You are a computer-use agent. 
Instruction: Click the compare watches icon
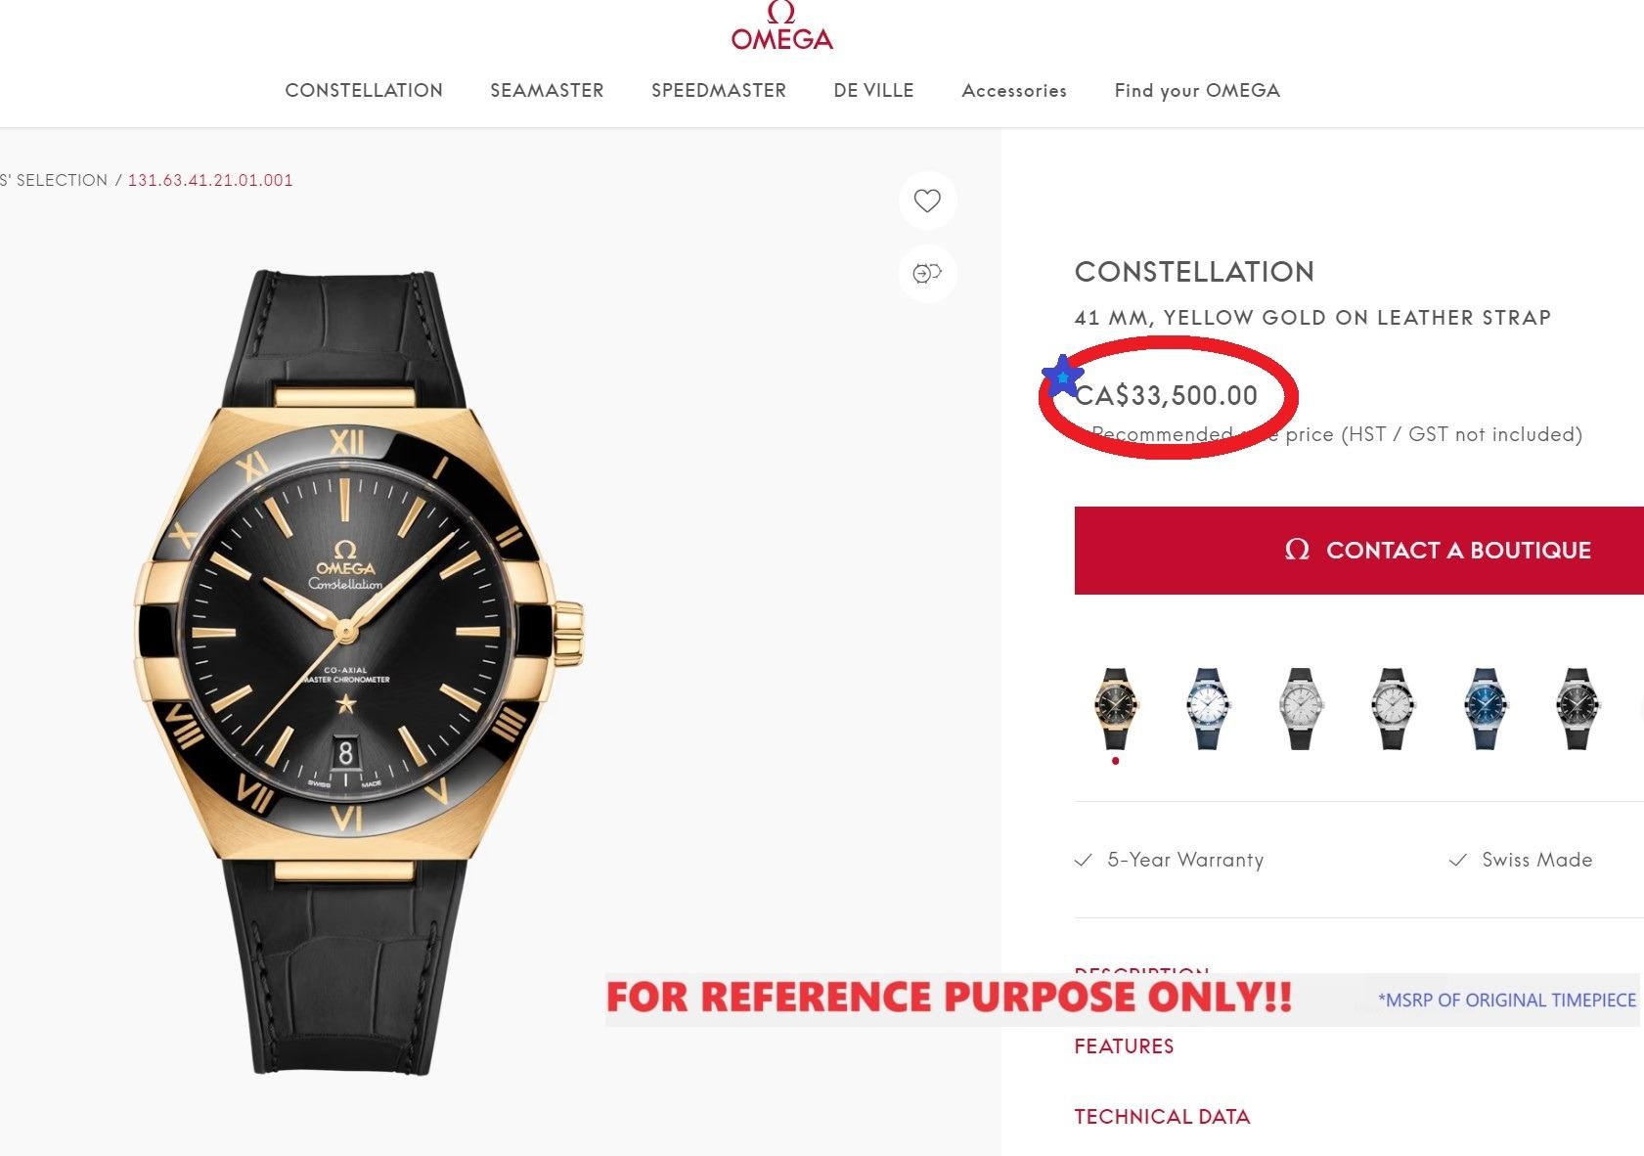pos(927,273)
